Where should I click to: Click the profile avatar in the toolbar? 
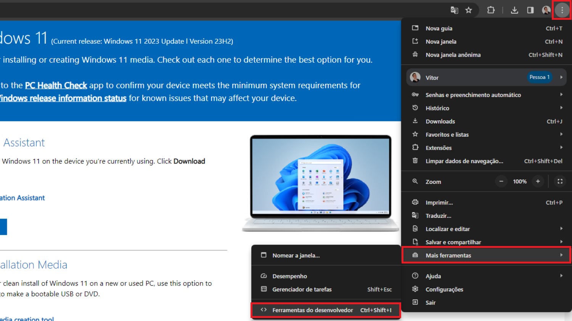pos(546,10)
